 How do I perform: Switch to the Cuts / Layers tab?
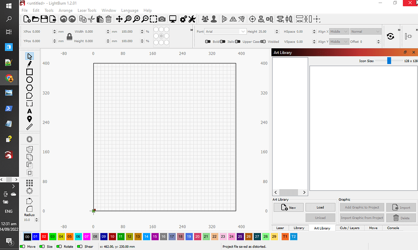[349, 228]
